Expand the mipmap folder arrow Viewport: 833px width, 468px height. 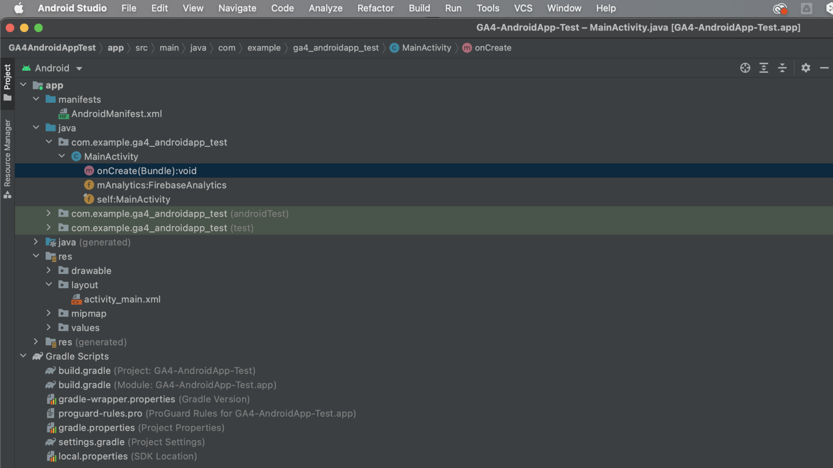point(49,313)
